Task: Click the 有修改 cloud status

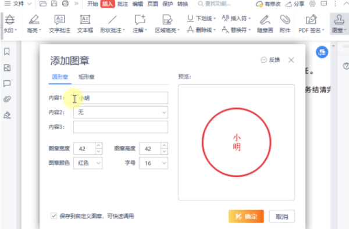Action: (268, 4)
